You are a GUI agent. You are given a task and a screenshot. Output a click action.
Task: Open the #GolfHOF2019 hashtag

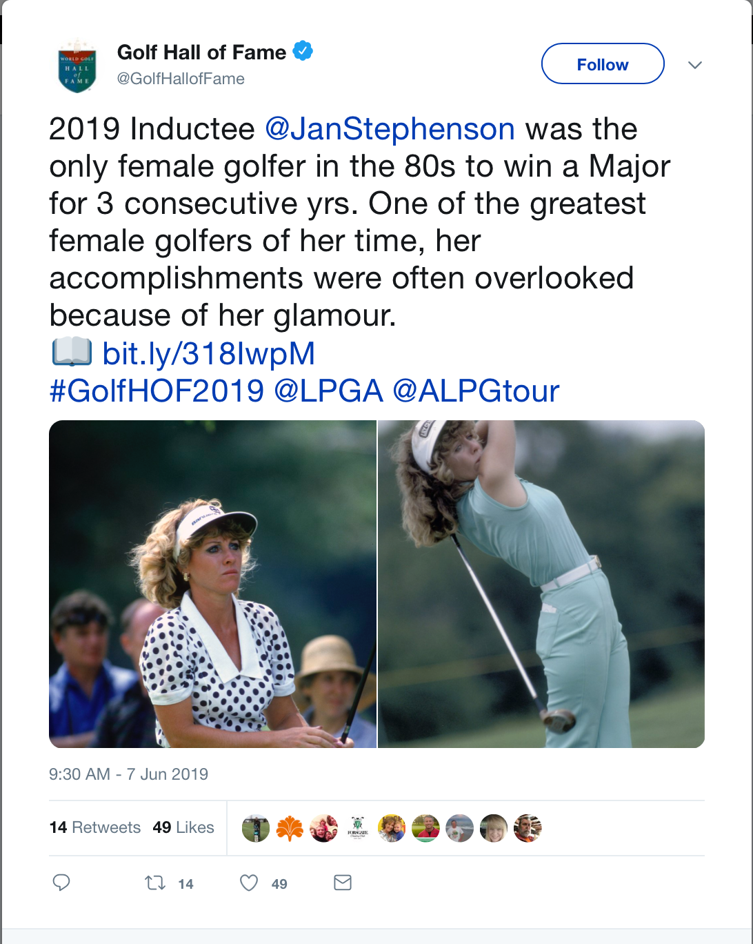point(157,391)
